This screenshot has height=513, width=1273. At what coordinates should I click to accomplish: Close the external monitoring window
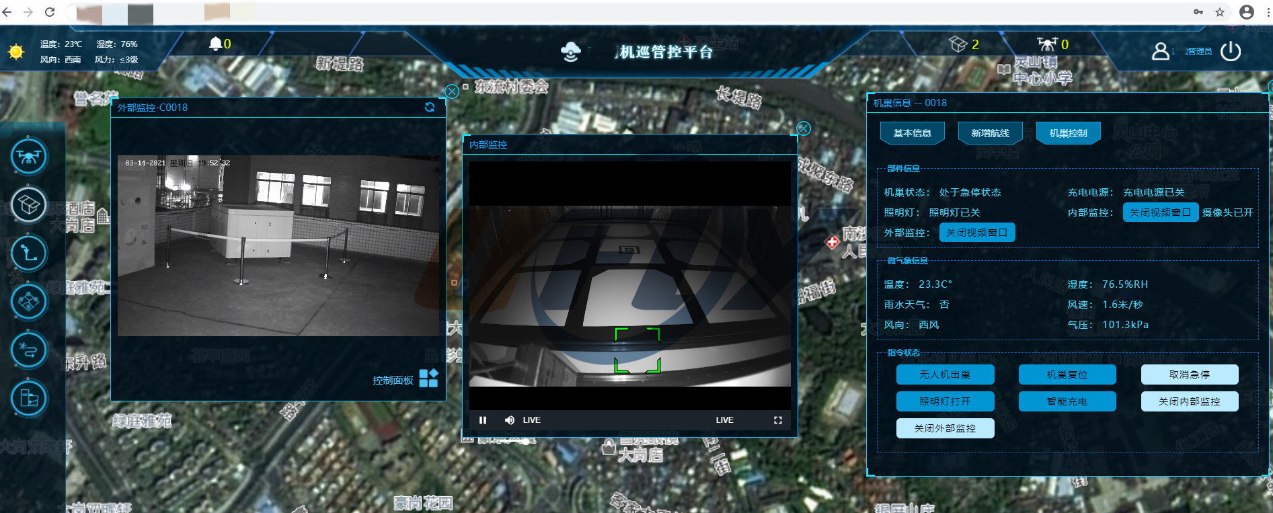click(452, 91)
